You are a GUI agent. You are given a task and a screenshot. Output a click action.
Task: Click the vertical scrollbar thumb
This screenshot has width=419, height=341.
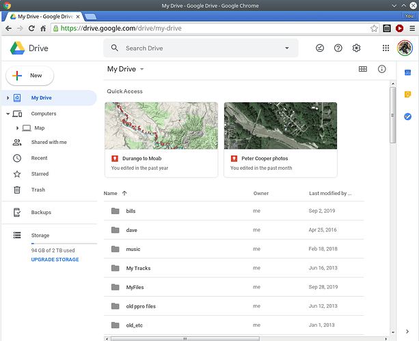[392, 115]
